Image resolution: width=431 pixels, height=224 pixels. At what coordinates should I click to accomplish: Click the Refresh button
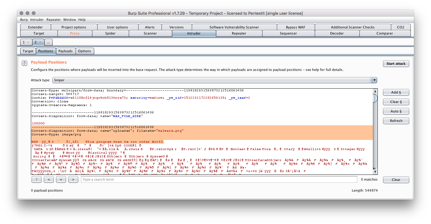[396, 121]
